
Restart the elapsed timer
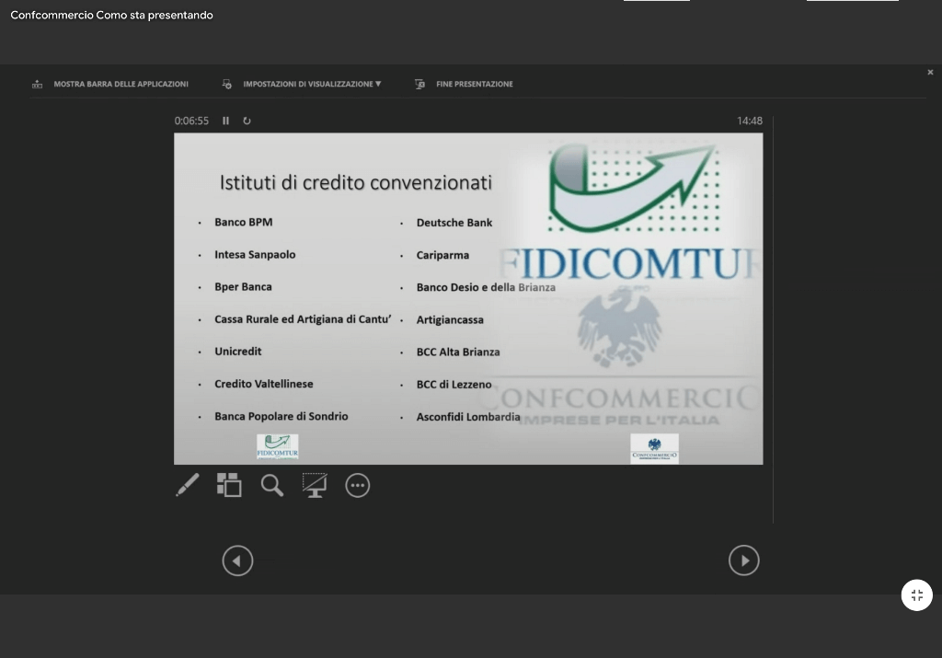247,121
